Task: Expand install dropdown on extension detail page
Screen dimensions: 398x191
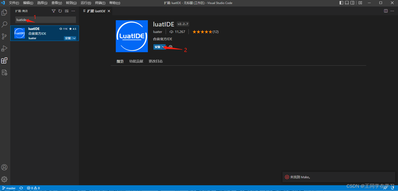Action: (163, 47)
